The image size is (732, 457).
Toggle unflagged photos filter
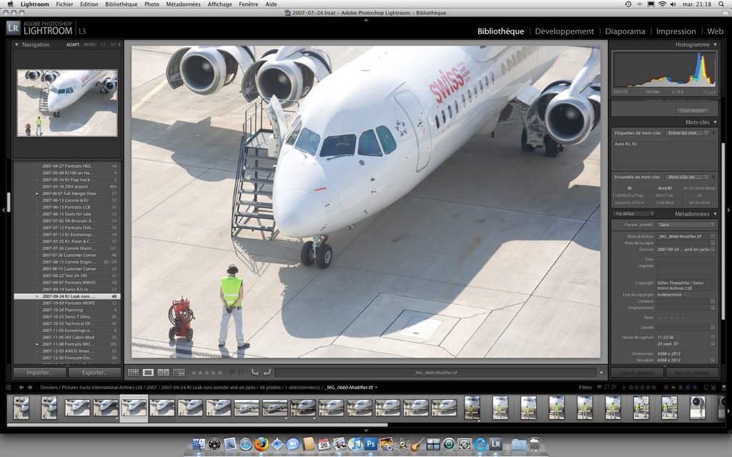pos(606,388)
